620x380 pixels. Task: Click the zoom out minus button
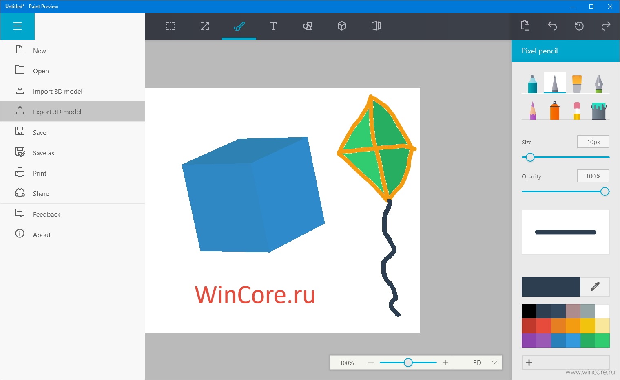(x=370, y=362)
